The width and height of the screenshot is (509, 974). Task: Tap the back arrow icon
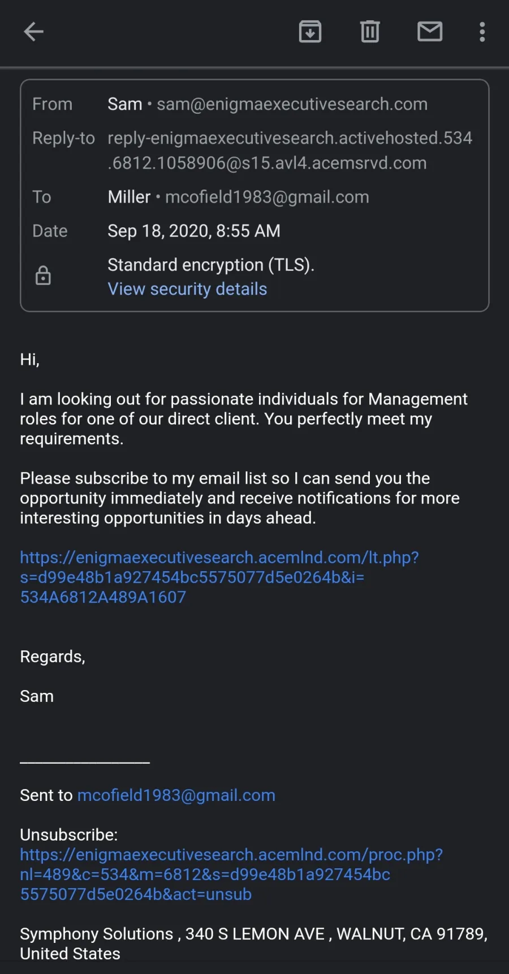coord(33,32)
